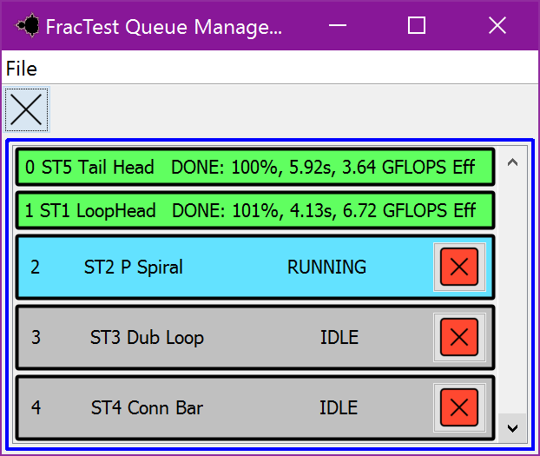
Task: Cancel the running ST2 P Spiral job
Action: [459, 267]
